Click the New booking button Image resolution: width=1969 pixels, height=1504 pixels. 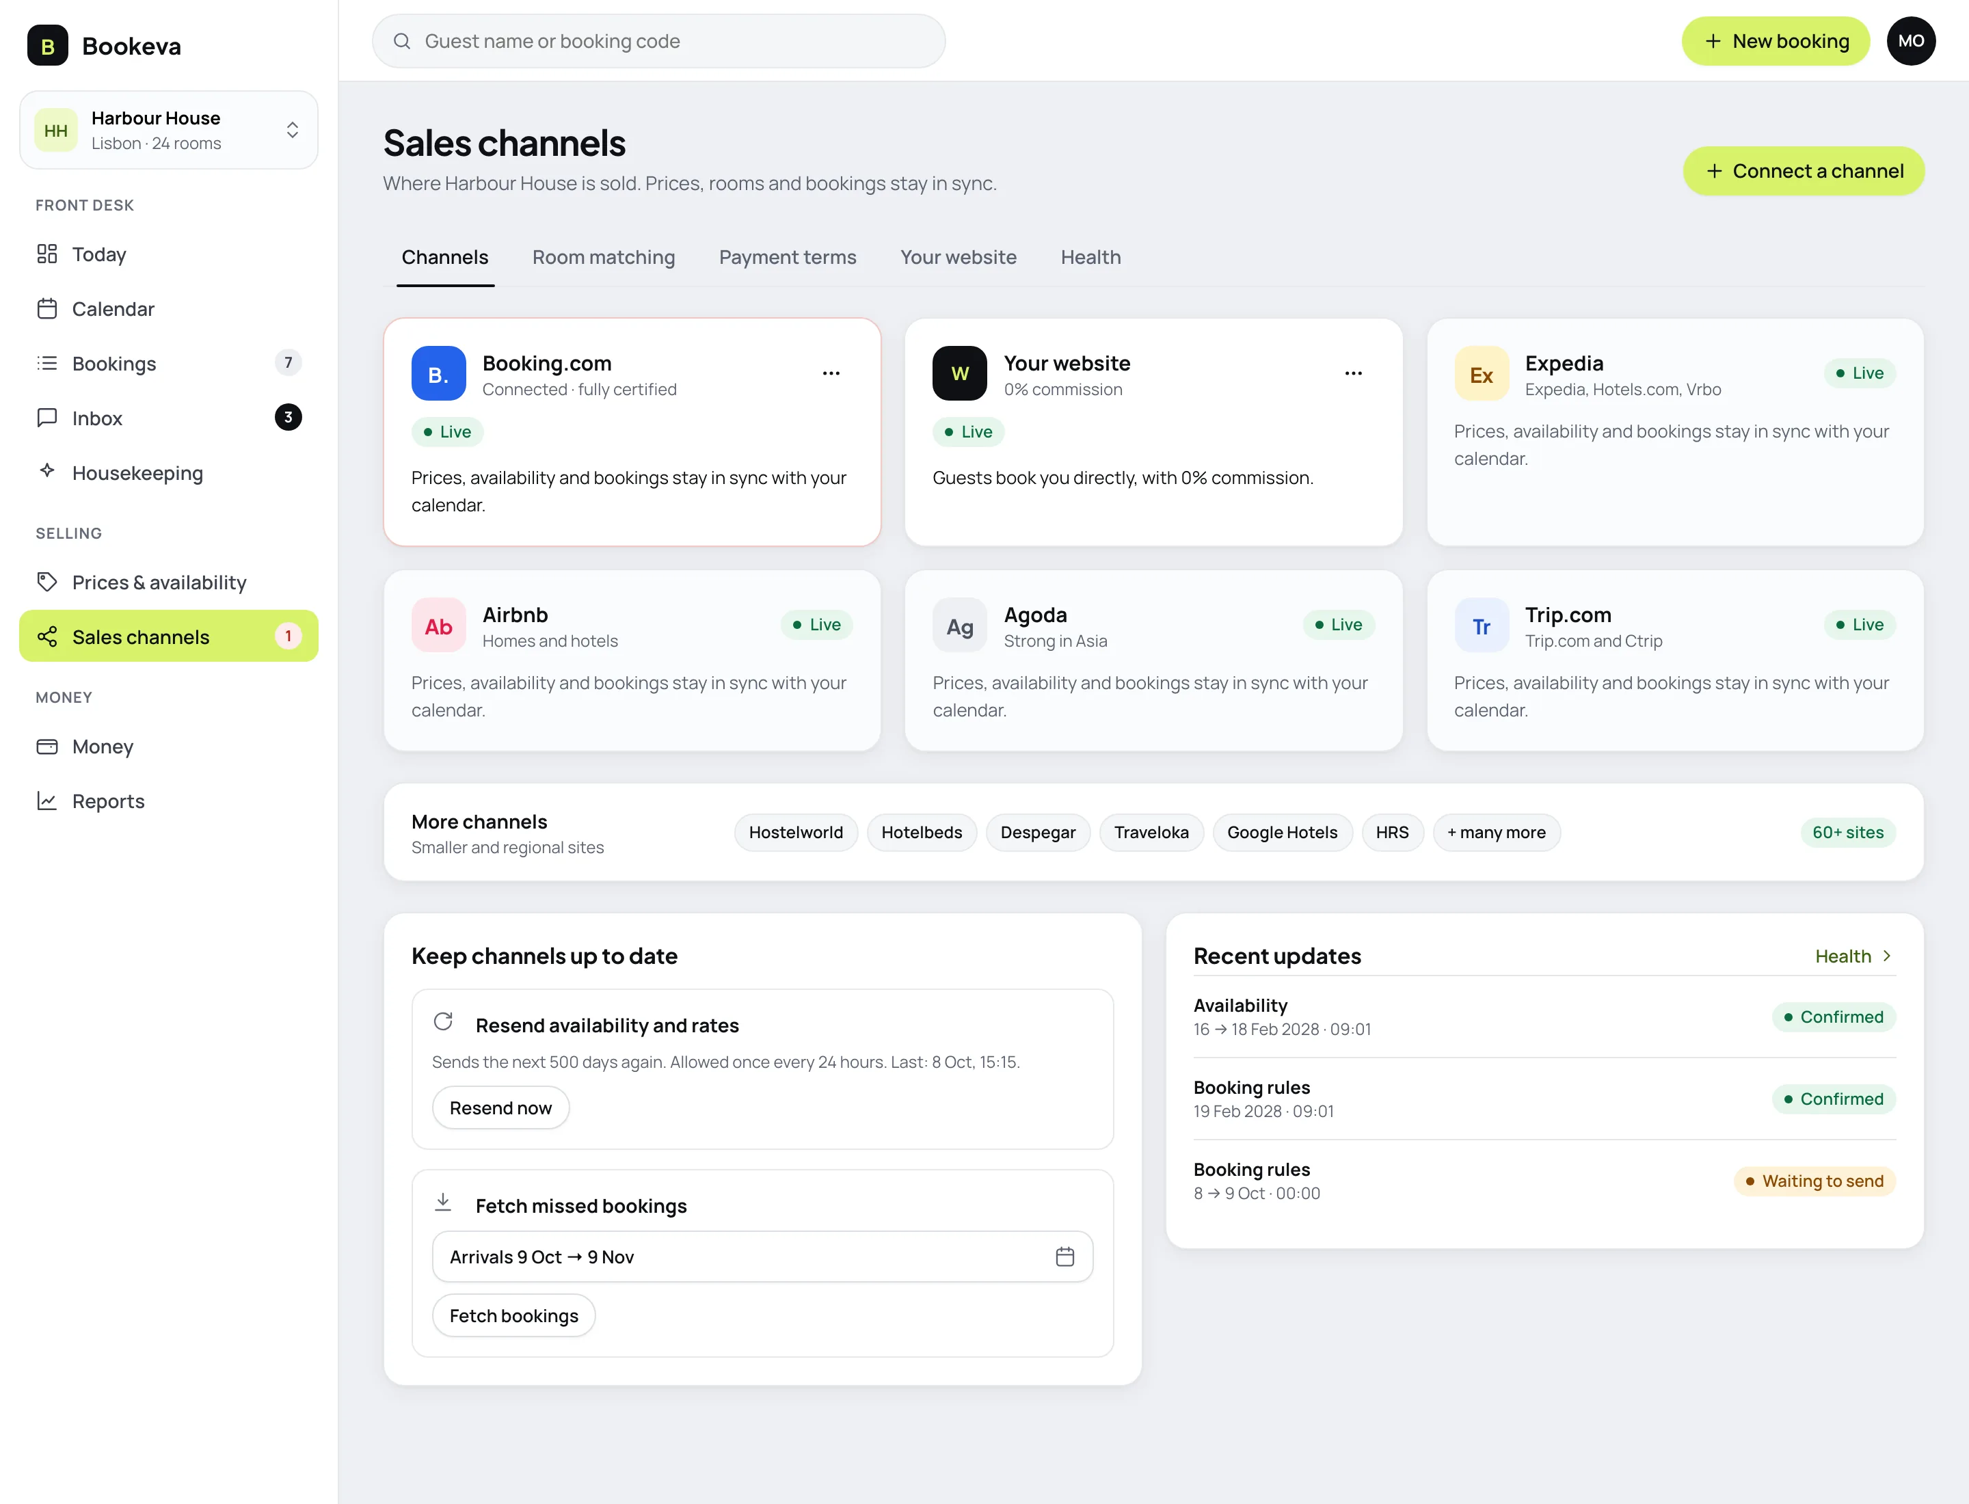(x=1776, y=41)
